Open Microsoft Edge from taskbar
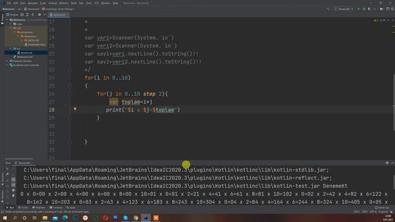This screenshot has height=222, width=395. pos(65,218)
